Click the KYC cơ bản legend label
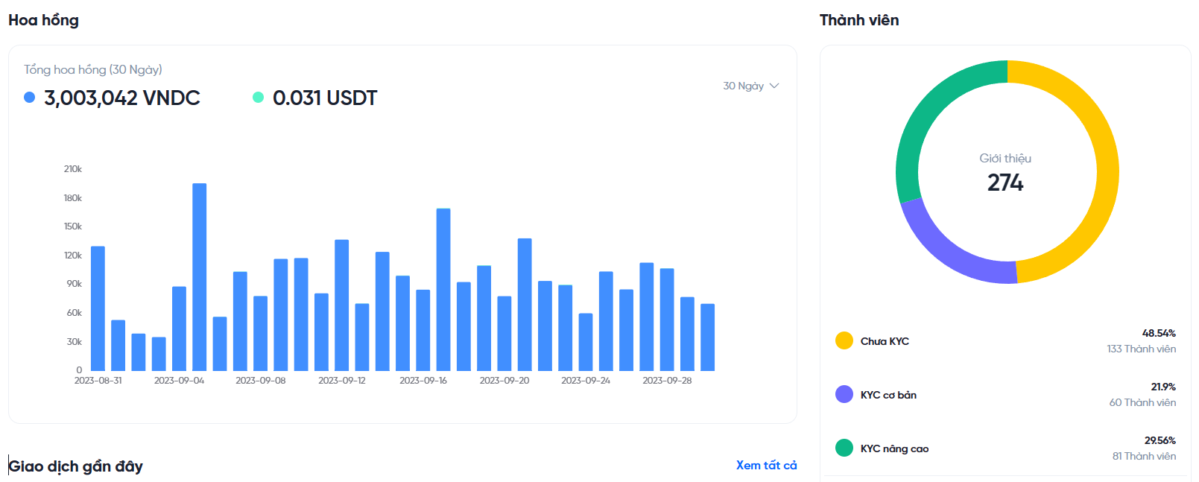The height and width of the screenshot is (482, 1199). tap(888, 395)
